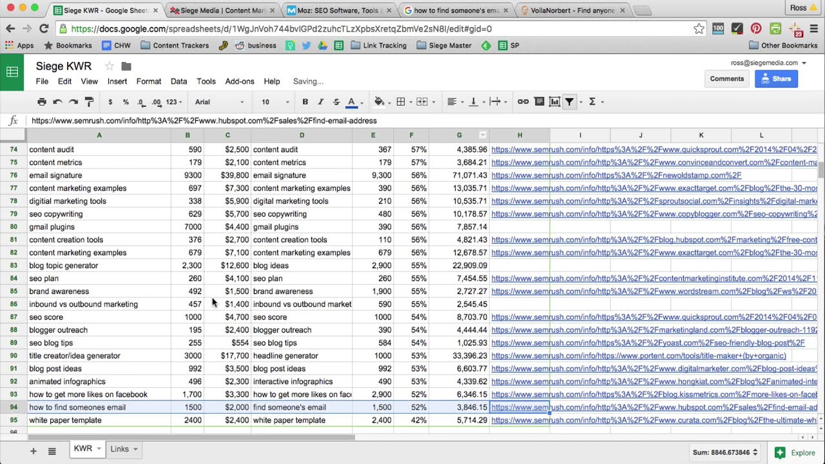Open the Arial font dropdown

(x=220, y=102)
